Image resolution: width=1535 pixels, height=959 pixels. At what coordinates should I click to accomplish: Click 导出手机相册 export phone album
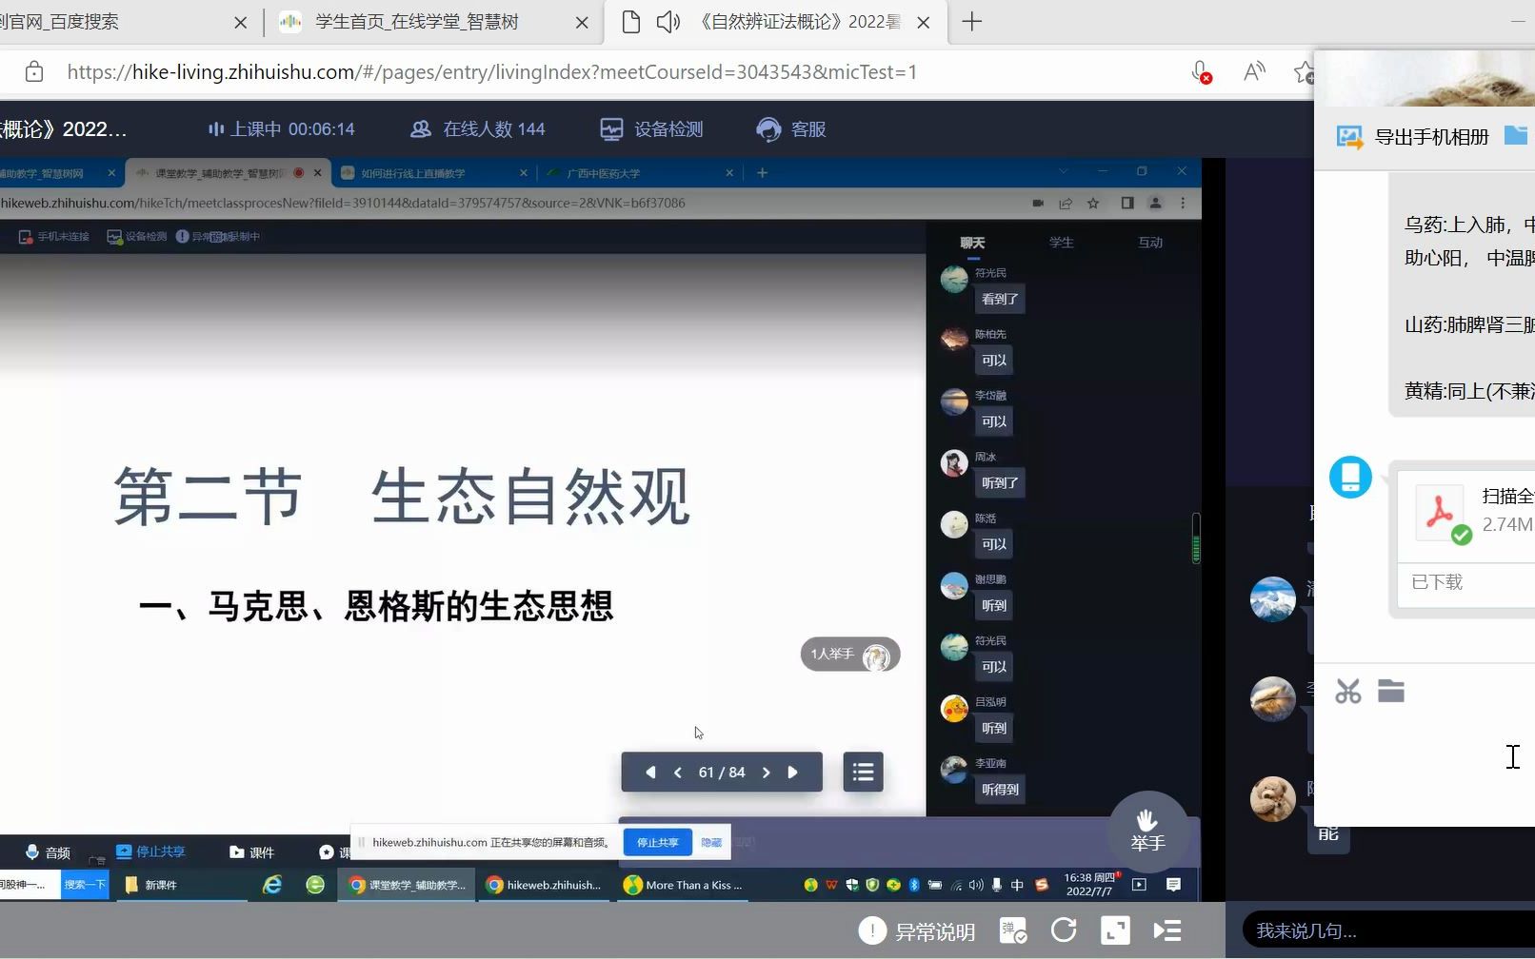tap(1413, 137)
